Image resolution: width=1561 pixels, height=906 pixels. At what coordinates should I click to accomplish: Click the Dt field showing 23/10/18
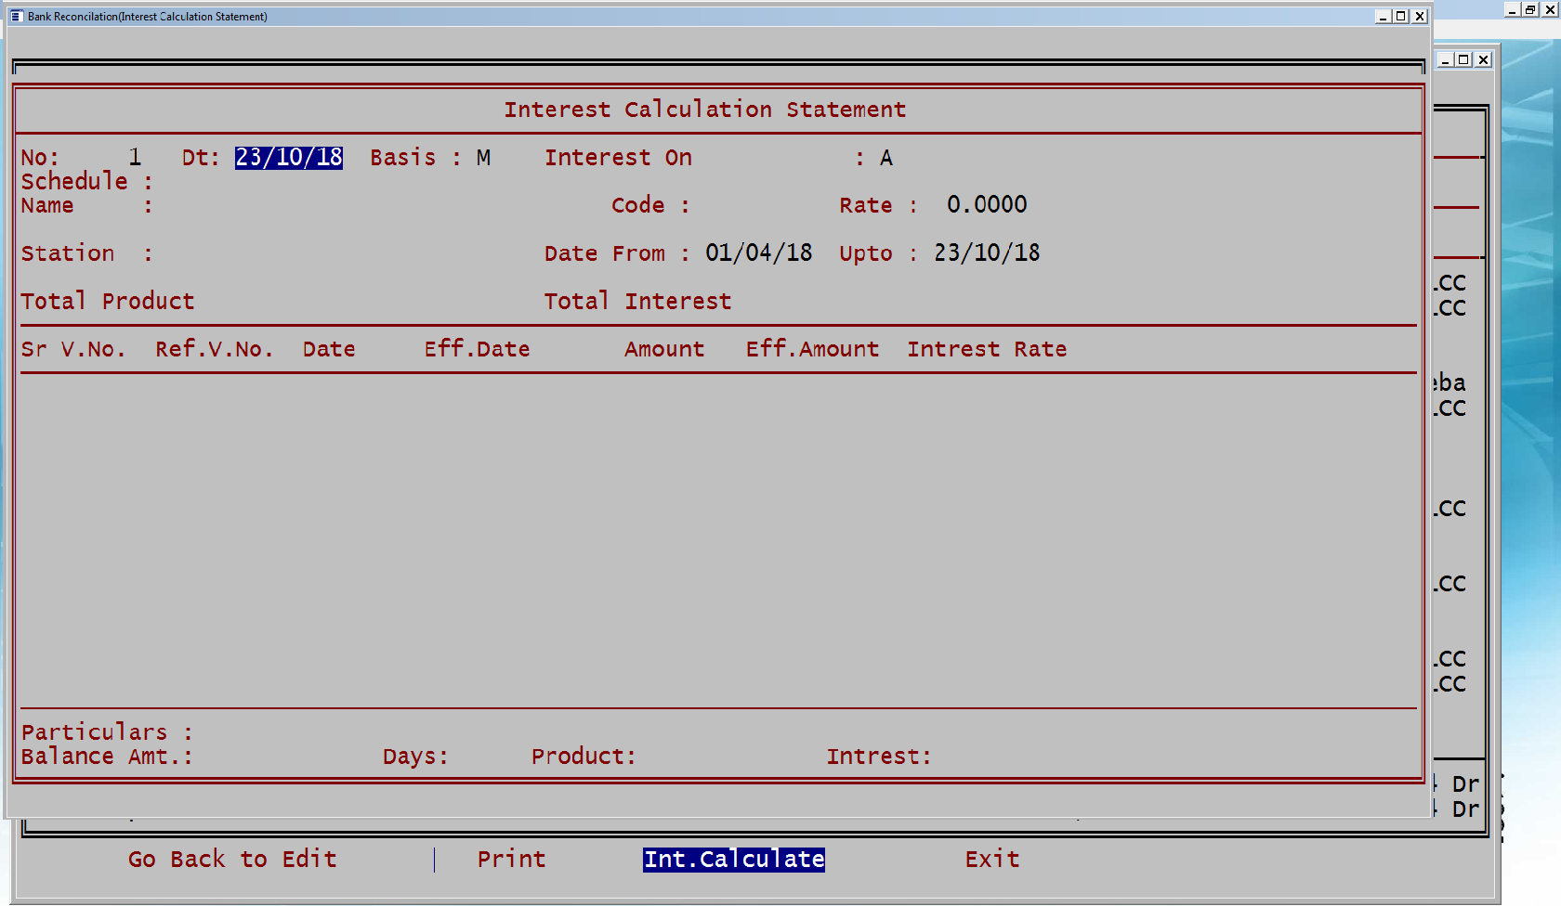pos(289,158)
